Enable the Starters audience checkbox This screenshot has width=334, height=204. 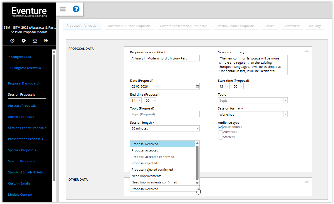[220, 138]
